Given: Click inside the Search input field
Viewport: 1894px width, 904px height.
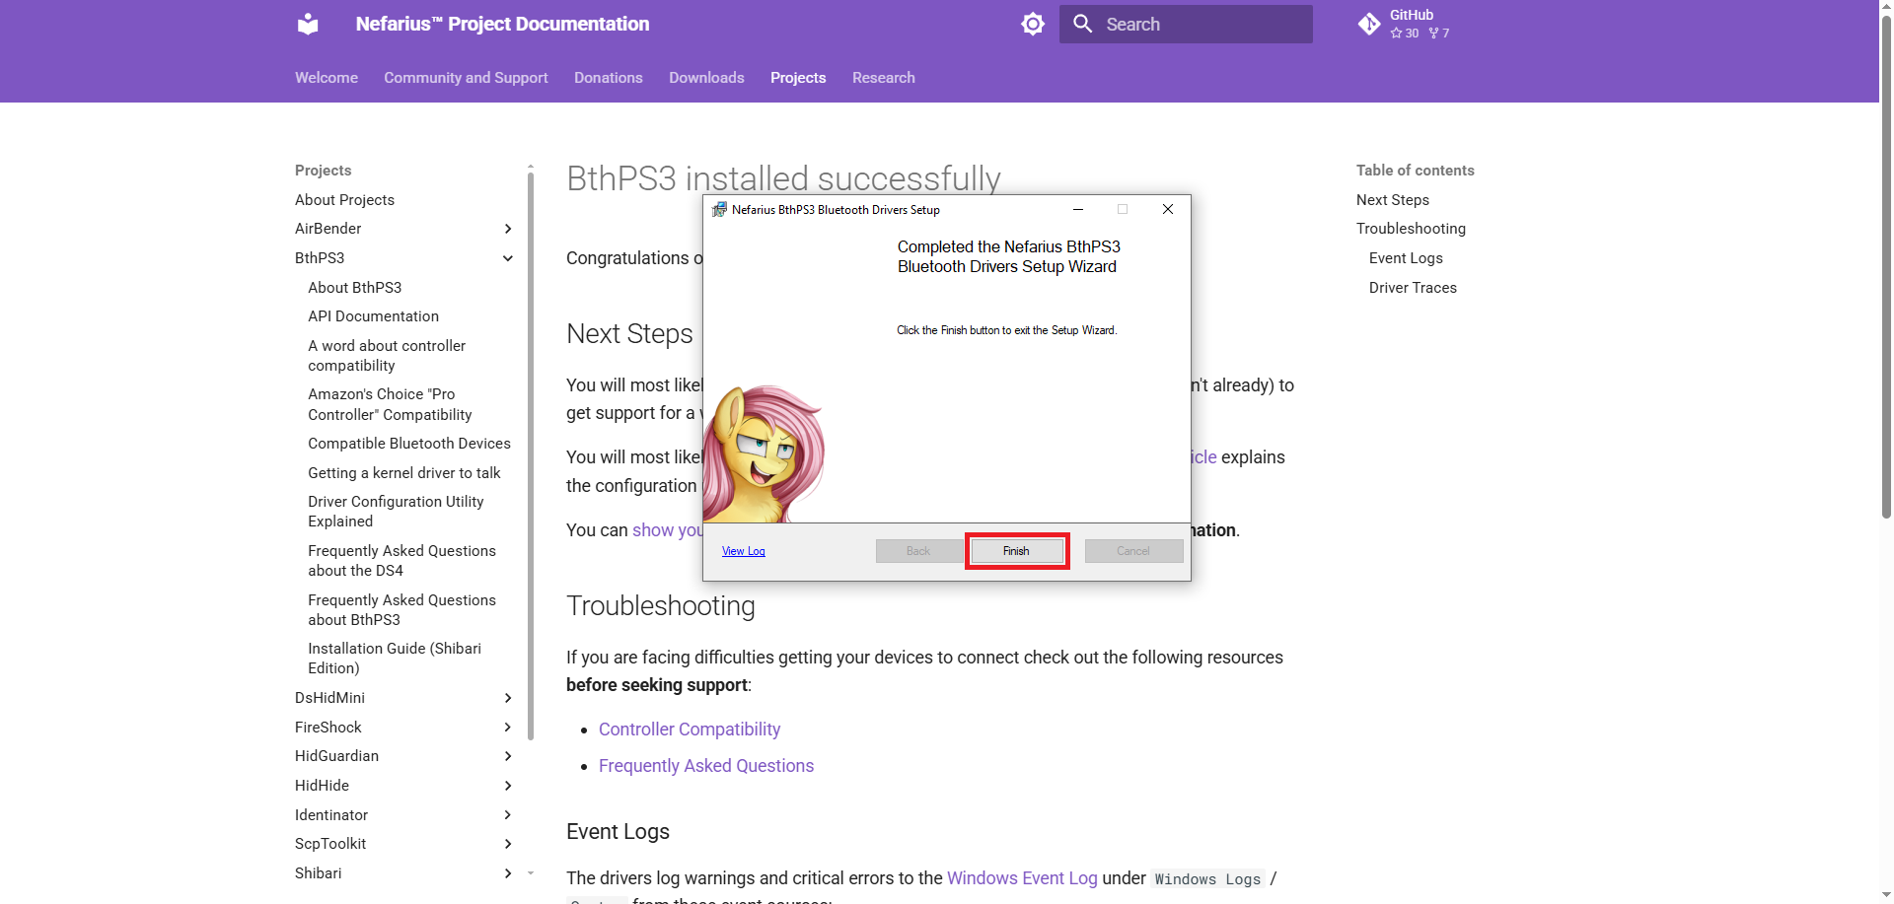Looking at the screenshot, I should point(1203,25).
